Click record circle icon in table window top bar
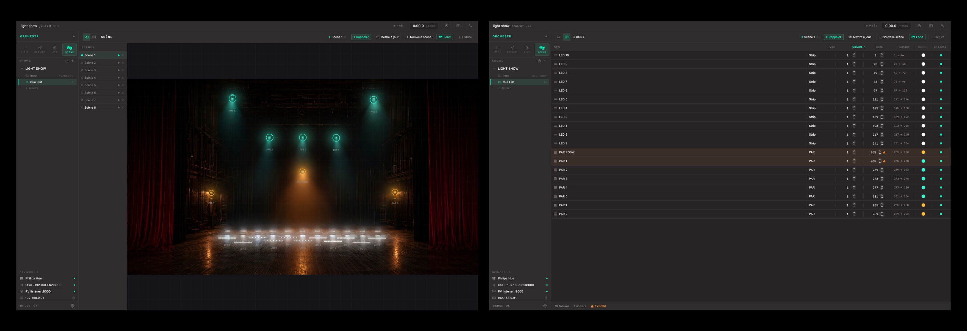This screenshot has height=331, width=967. coord(919,26)
